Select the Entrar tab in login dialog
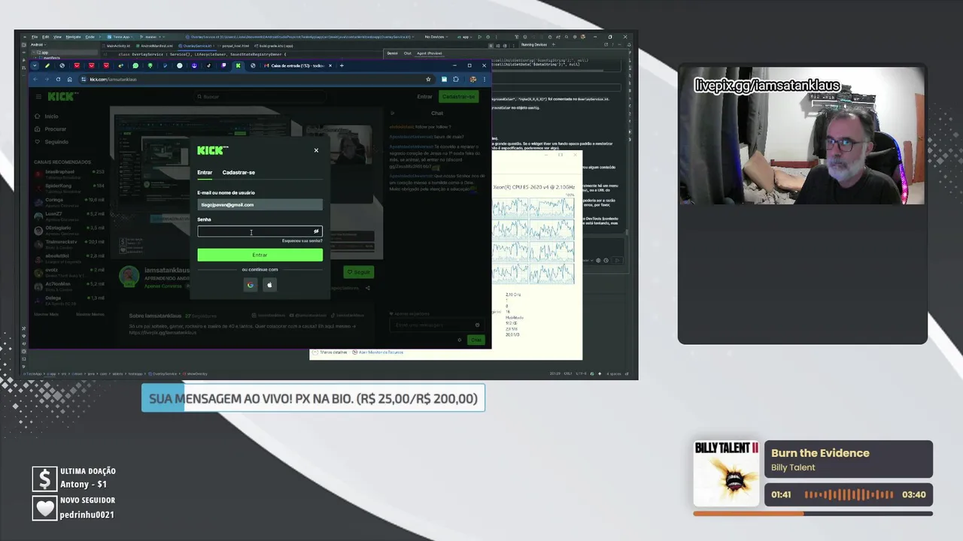 [x=205, y=172]
